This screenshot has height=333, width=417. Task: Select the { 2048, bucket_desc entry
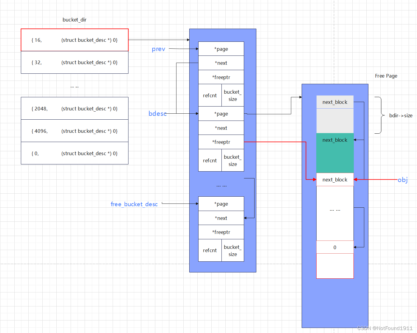pyautogui.click(x=75, y=108)
